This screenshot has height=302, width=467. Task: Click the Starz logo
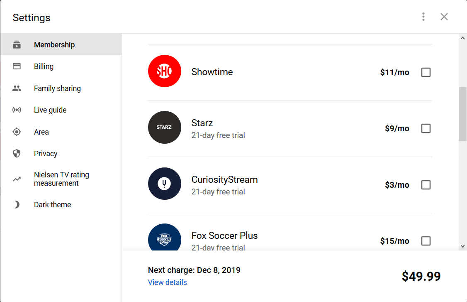click(x=164, y=128)
